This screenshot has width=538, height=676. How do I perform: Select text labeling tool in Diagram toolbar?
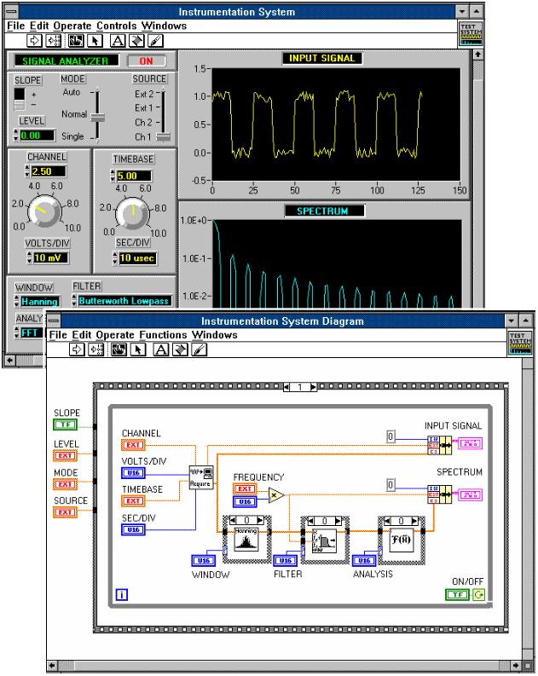click(x=161, y=350)
